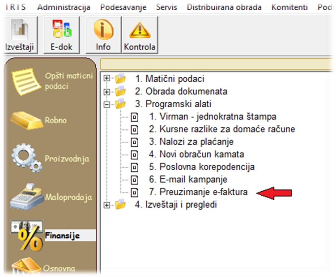Screen dimensions: 336x277
Task: Select the Maloprodaja cash register icon
Action: (27, 197)
